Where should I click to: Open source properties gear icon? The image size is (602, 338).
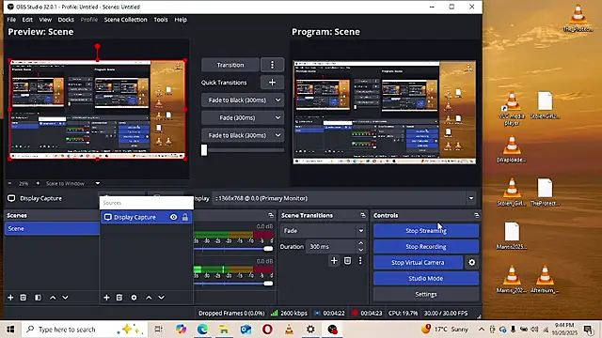[x=134, y=298]
